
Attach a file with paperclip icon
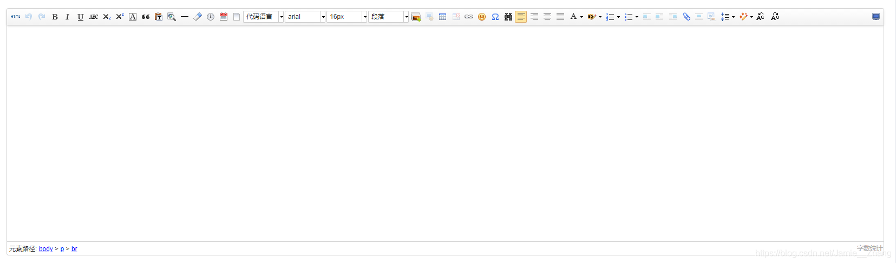click(686, 17)
